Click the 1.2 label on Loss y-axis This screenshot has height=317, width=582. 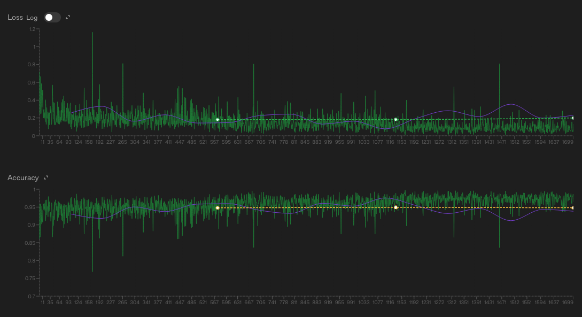coord(34,29)
